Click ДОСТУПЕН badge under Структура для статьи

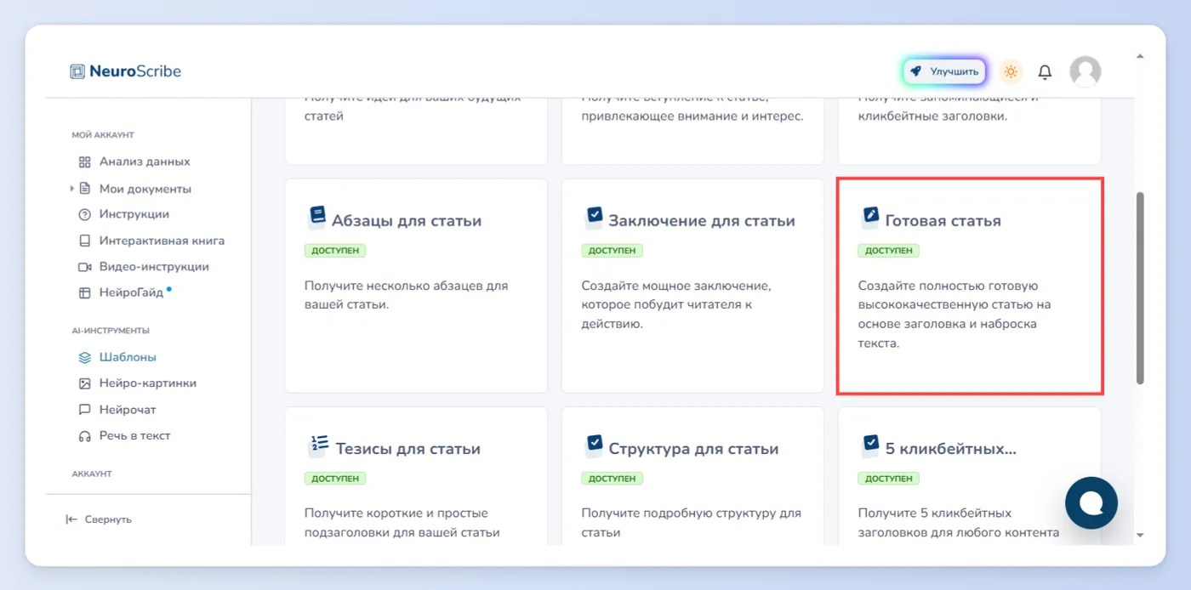tap(613, 479)
